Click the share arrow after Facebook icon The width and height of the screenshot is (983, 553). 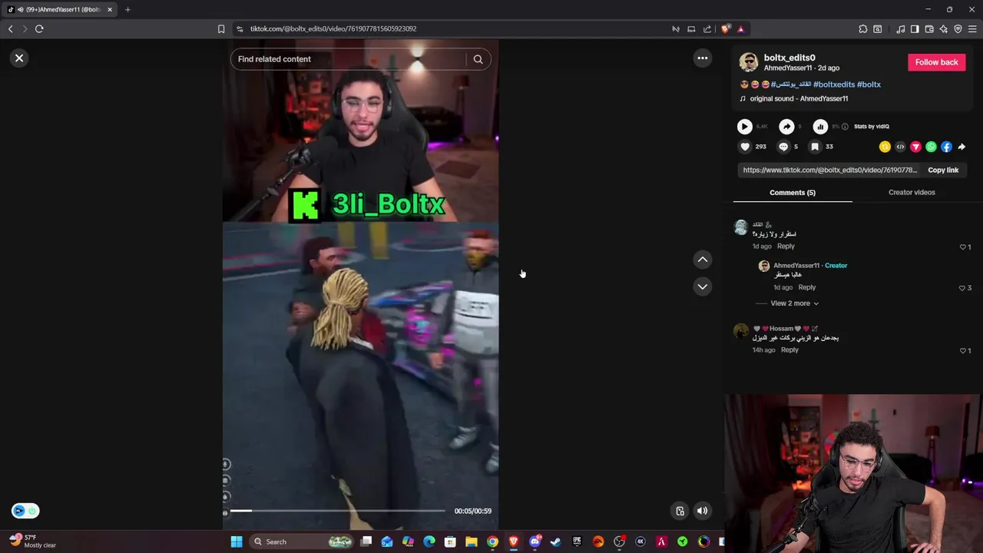pos(961,147)
